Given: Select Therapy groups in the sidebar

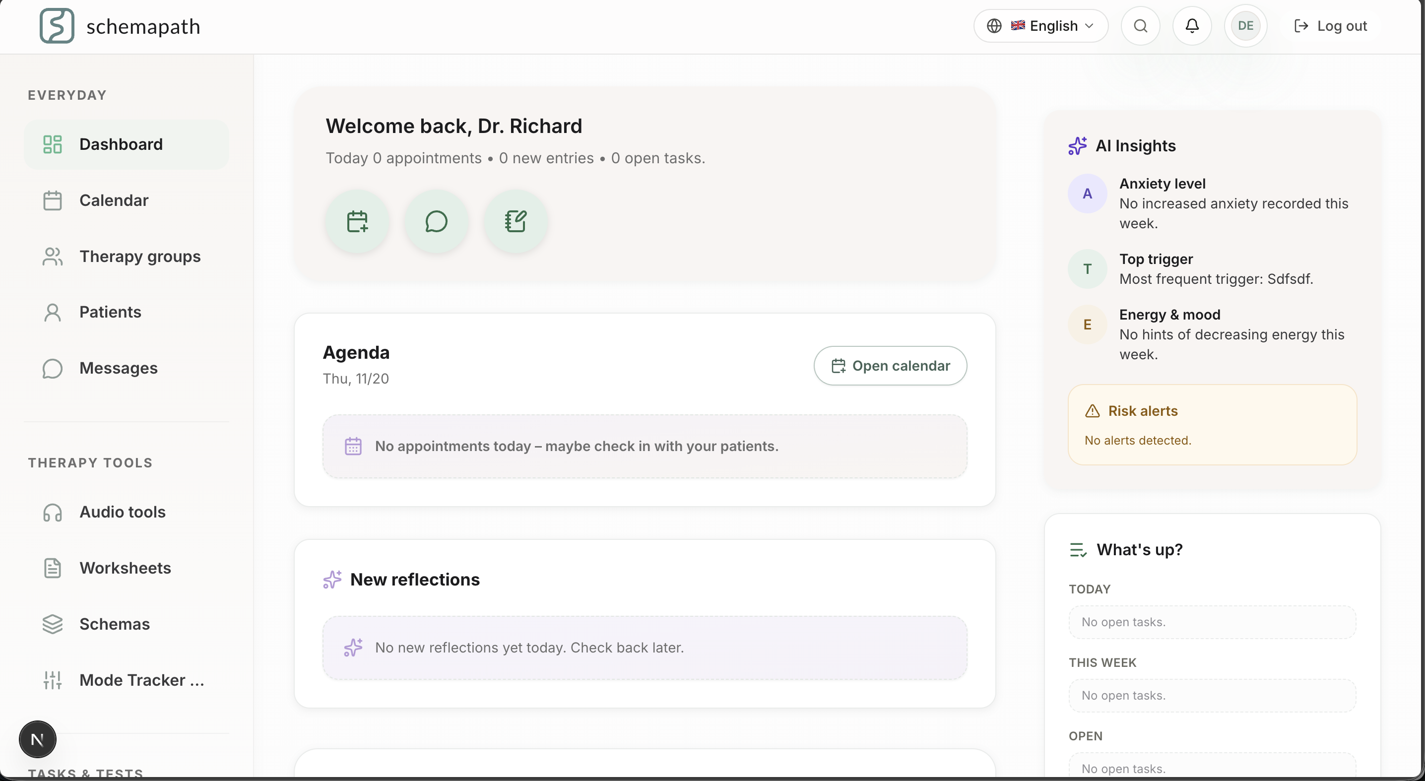Looking at the screenshot, I should click(140, 256).
